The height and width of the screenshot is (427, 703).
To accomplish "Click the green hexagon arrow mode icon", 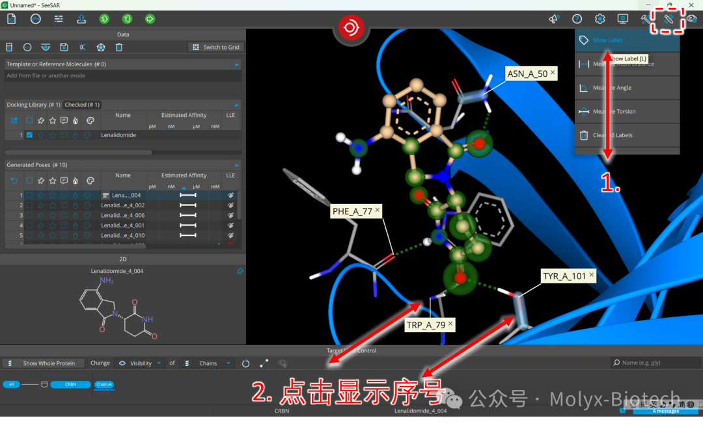I will coord(150,19).
